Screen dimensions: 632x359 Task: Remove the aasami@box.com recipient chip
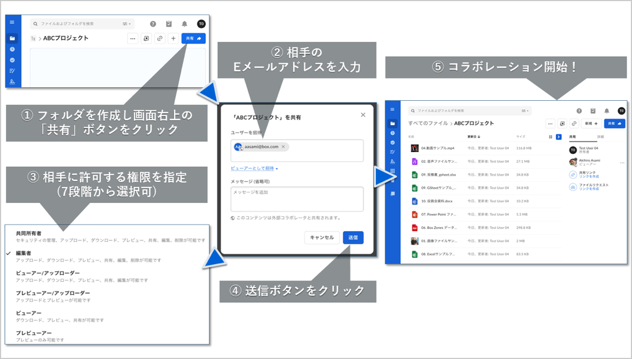click(283, 147)
